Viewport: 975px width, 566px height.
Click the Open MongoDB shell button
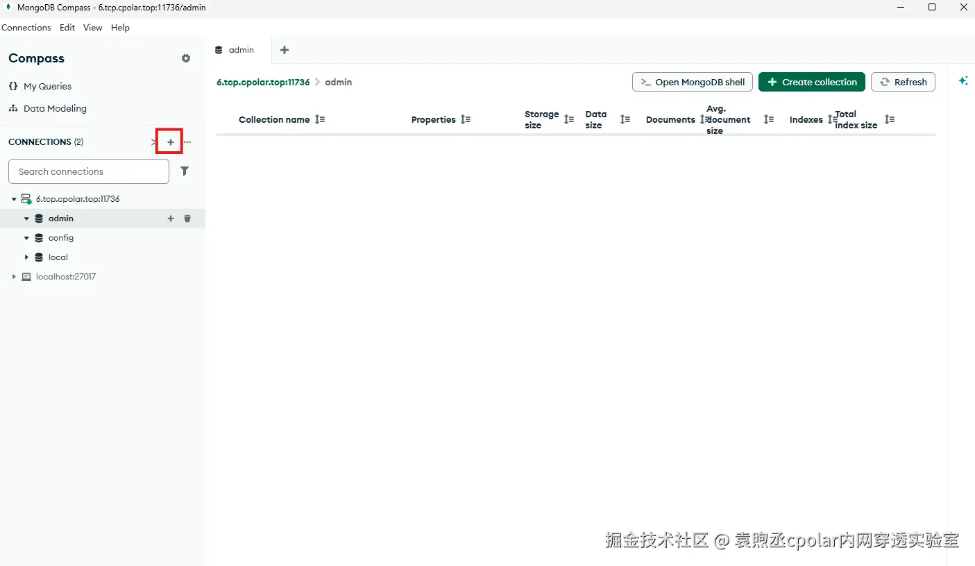point(693,82)
